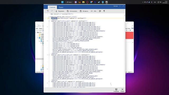The width and height of the screenshot is (169, 95).
Task: Open the view mode dropdown in the background window
Action: tap(128, 30)
